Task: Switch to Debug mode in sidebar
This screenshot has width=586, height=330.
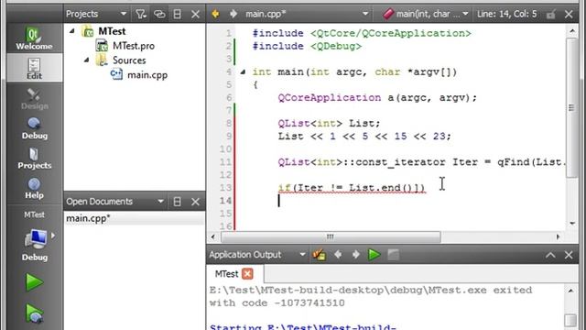Action: 34,128
